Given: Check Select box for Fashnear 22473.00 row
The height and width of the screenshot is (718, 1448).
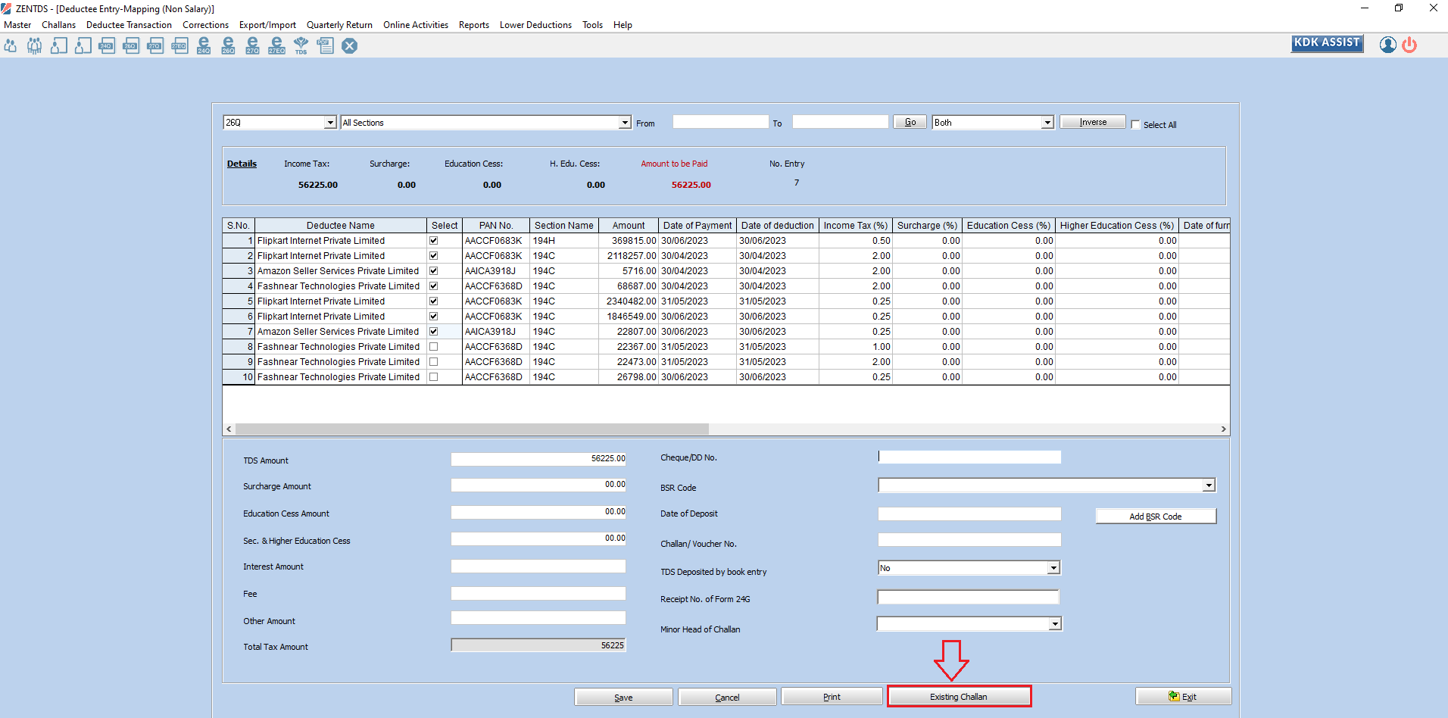Looking at the screenshot, I should coord(433,362).
